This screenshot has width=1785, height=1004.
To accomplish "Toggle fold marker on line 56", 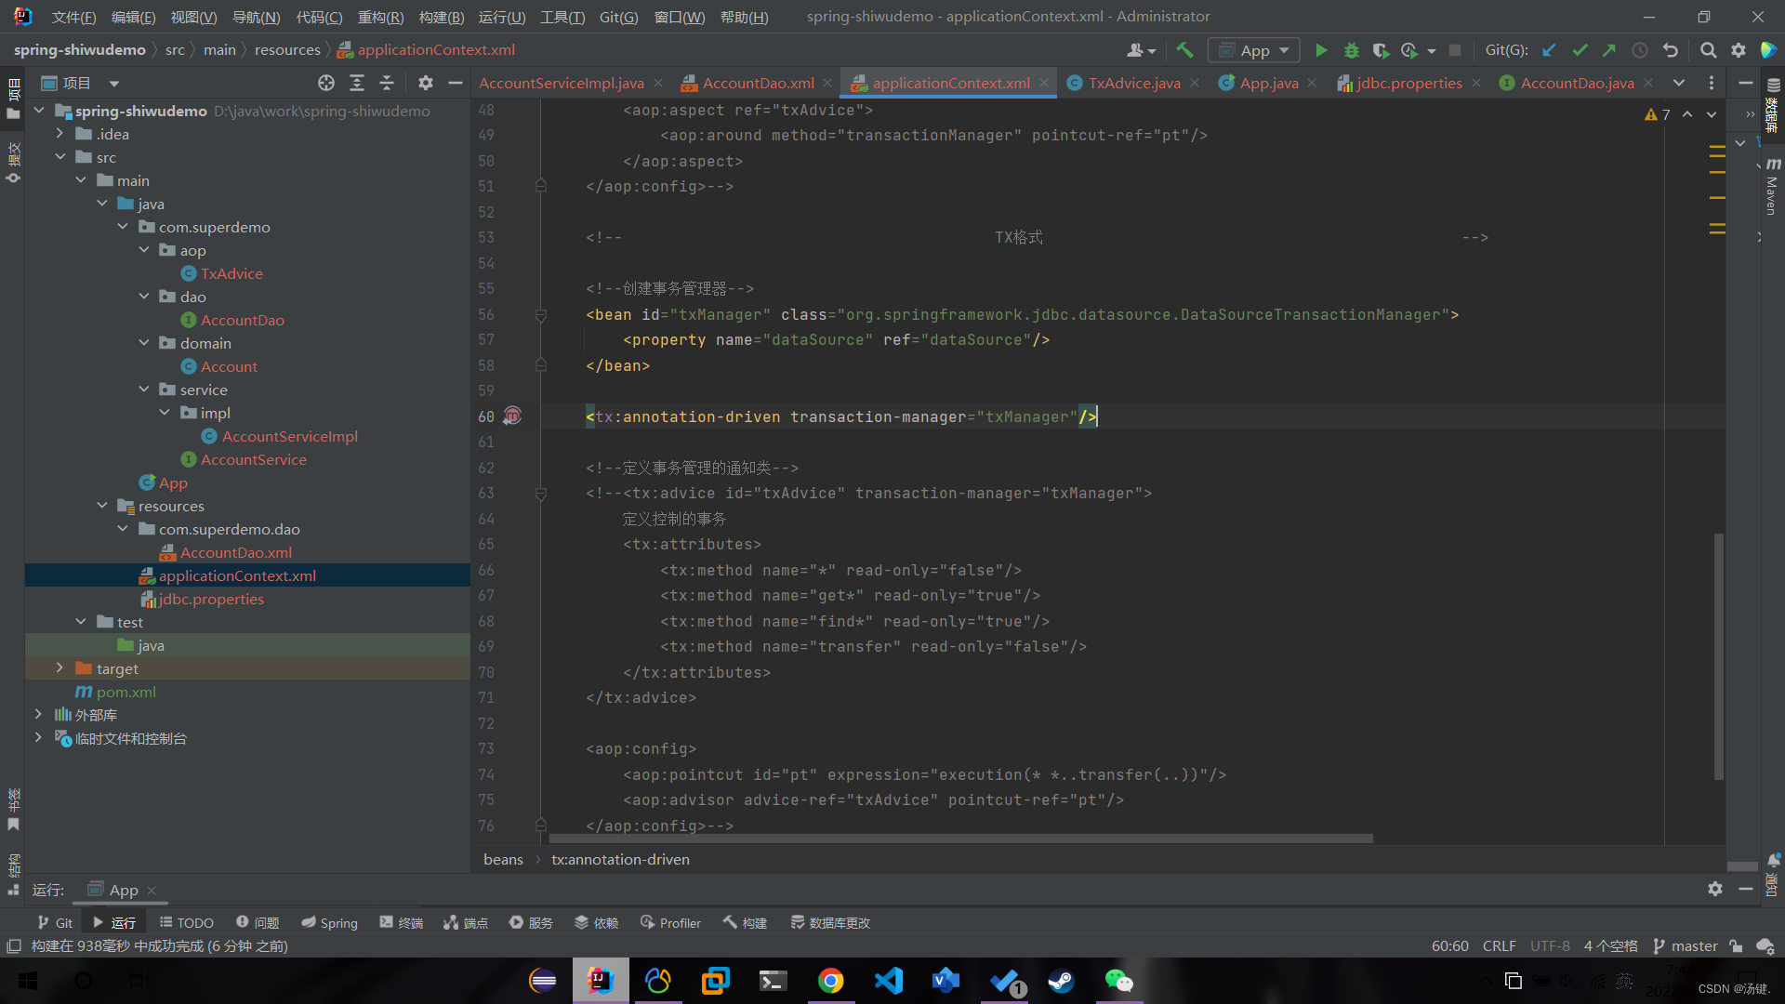I will [540, 315].
